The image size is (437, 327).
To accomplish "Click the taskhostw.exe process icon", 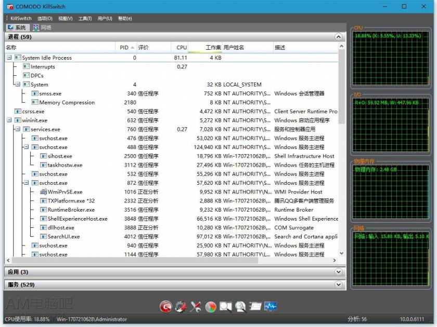I will [x=43, y=165].
